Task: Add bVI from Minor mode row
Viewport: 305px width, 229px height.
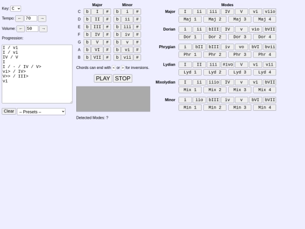Action: click(x=255, y=100)
